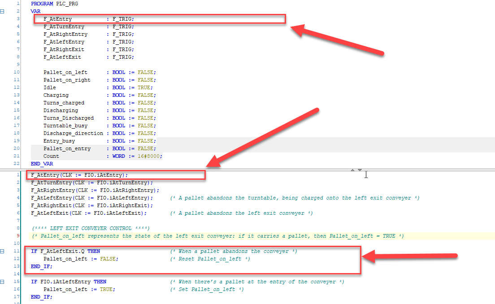Click the F_AtEntry(CLK := FIO.iAtEntry) call
The width and height of the screenshot is (495, 304).
[79, 175]
